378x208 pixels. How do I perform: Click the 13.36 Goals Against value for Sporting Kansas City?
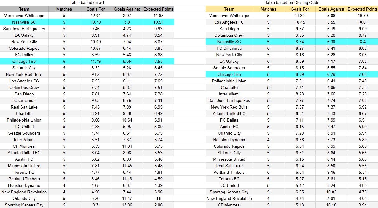(127, 205)
